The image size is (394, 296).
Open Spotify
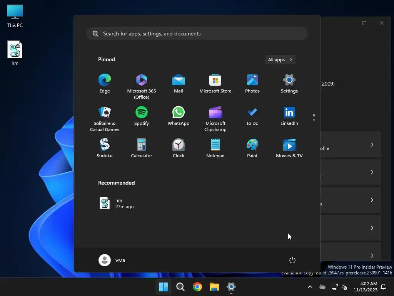(x=142, y=116)
